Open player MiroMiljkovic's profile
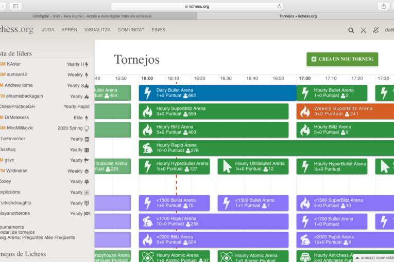394x262 pixels. pos(20,128)
